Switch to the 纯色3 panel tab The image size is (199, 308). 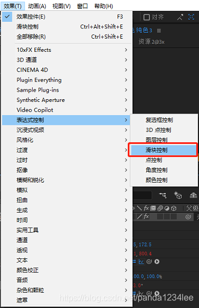click(144, 30)
